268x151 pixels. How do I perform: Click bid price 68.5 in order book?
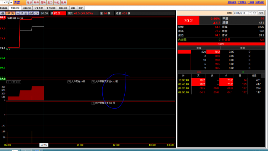[217, 68]
